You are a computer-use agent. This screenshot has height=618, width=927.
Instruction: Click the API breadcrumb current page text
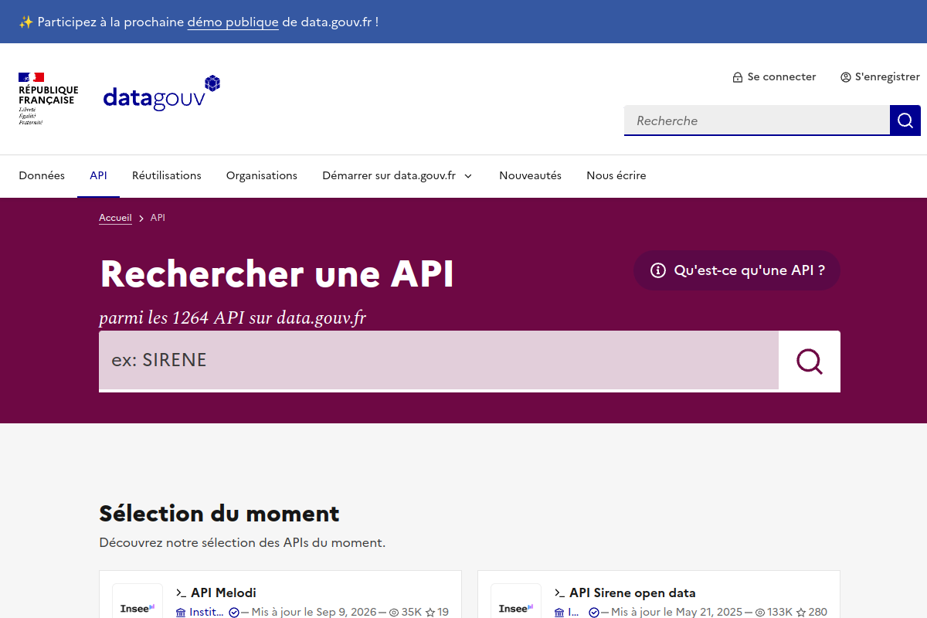click(158, 218)
